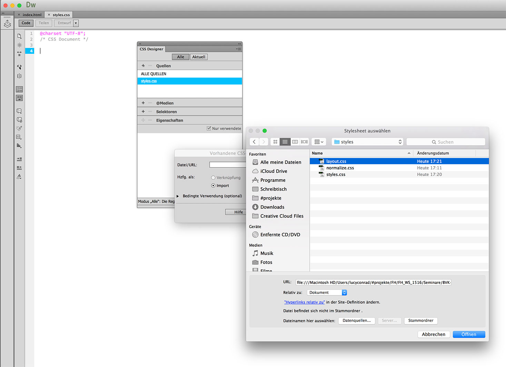Image resolution: width=506 pixels, height=367 pixels.
Task: Click the outdent code icon
Action: [19, 168]
